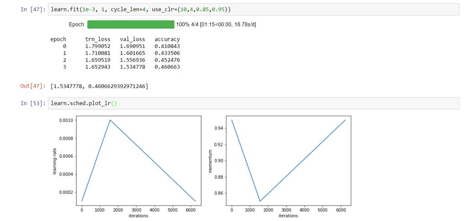Click trn_loss value 1.652943
468x221 pixels.
[x=97, y=67]
